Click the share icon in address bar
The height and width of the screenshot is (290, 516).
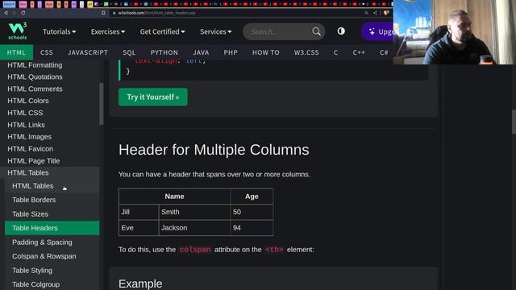(x=375, y=13)
